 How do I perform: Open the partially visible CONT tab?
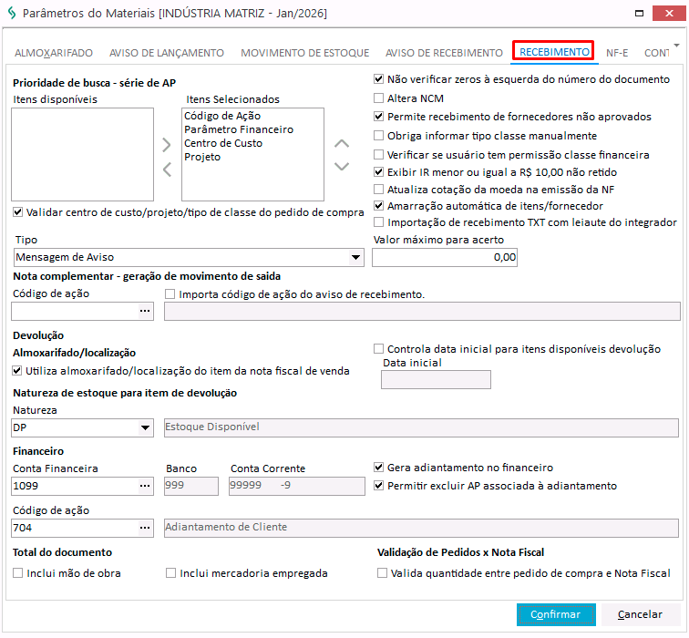(656, 53)
